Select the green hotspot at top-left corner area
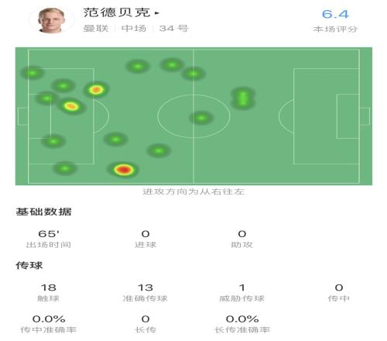Screen dimensions: 387x341 tap(33, 73)
